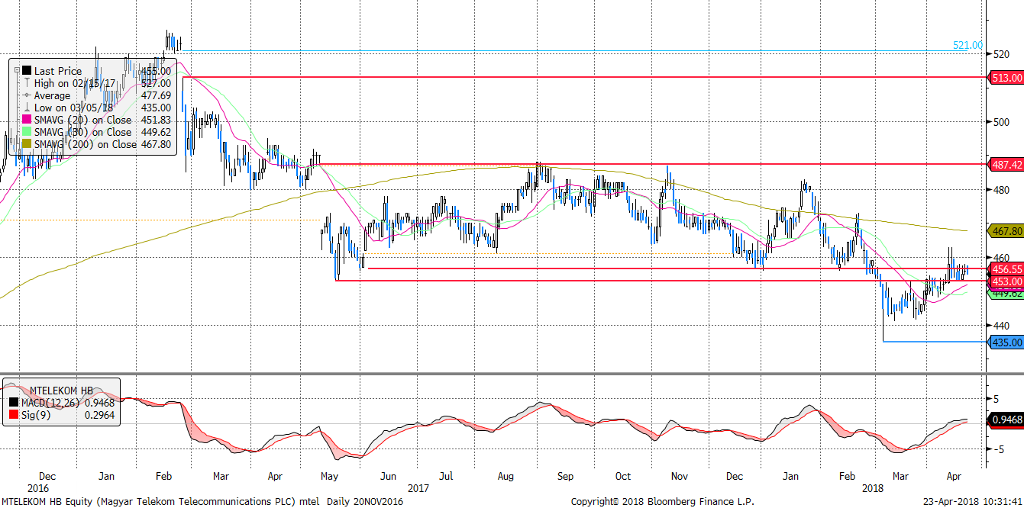Click the 2017 year label on time axis

[418, 487]
